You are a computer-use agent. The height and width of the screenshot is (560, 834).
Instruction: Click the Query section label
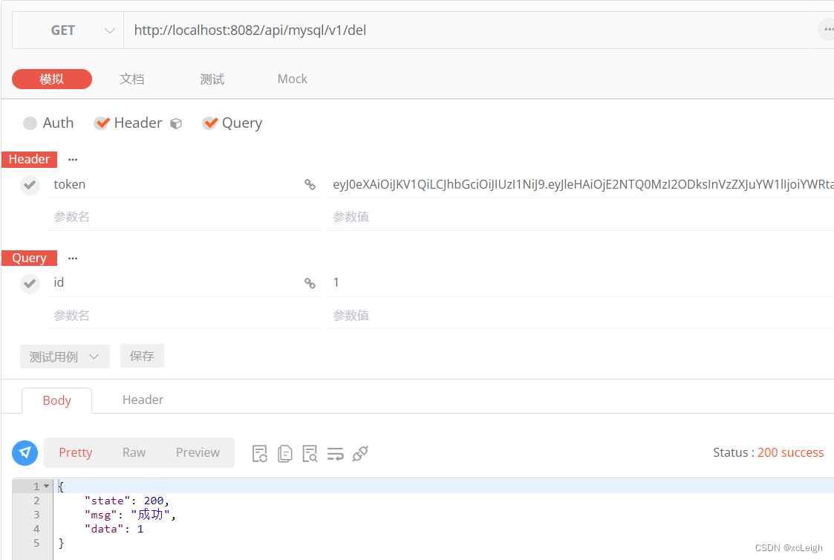coord(29,258)
